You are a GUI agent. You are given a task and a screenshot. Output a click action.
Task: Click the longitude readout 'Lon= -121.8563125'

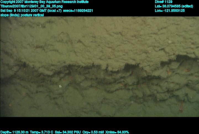click(x=170, y=10)
